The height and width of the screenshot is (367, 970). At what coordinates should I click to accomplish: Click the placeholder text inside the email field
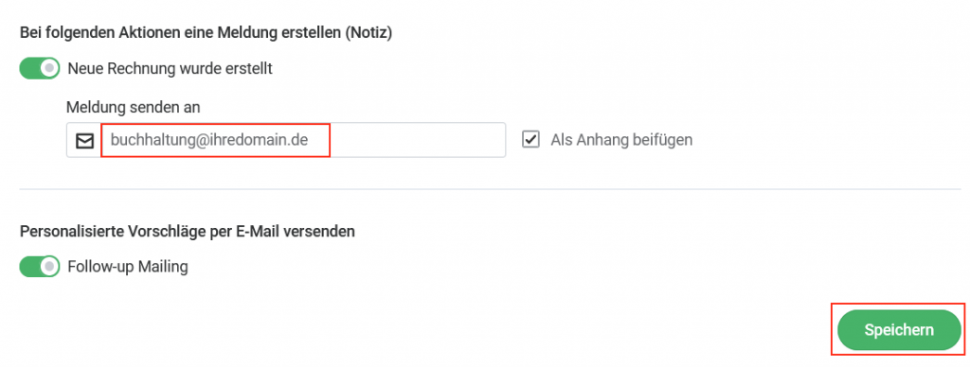[209, 140]
